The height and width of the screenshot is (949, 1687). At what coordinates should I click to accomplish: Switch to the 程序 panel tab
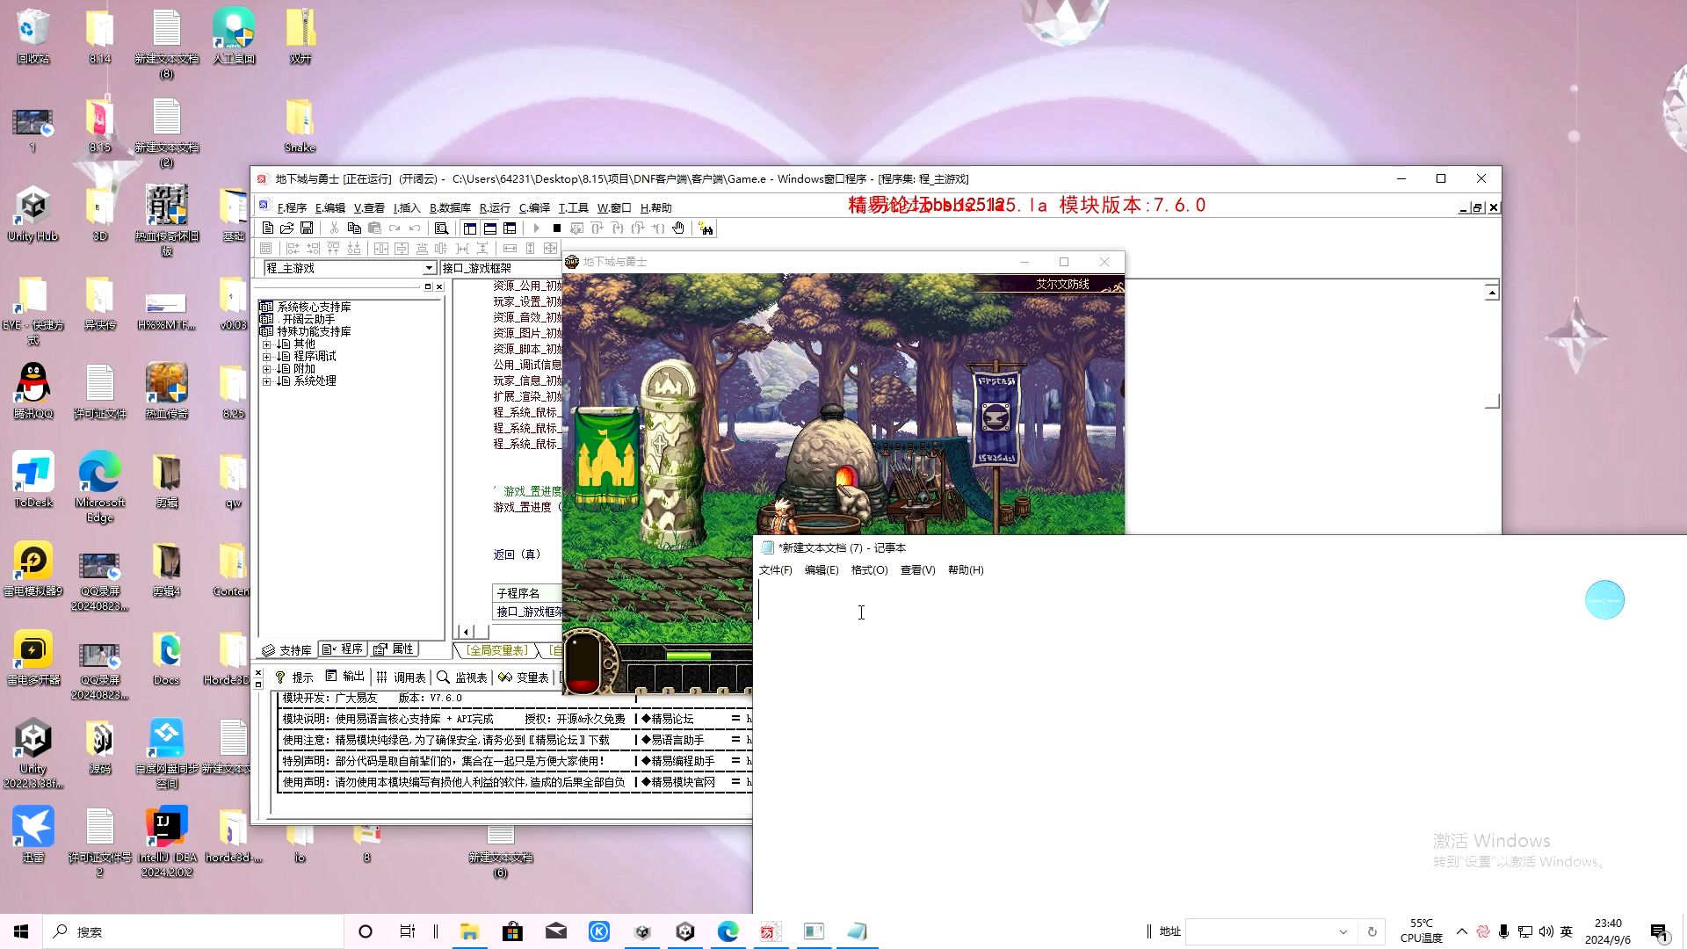tap(343, 649)
